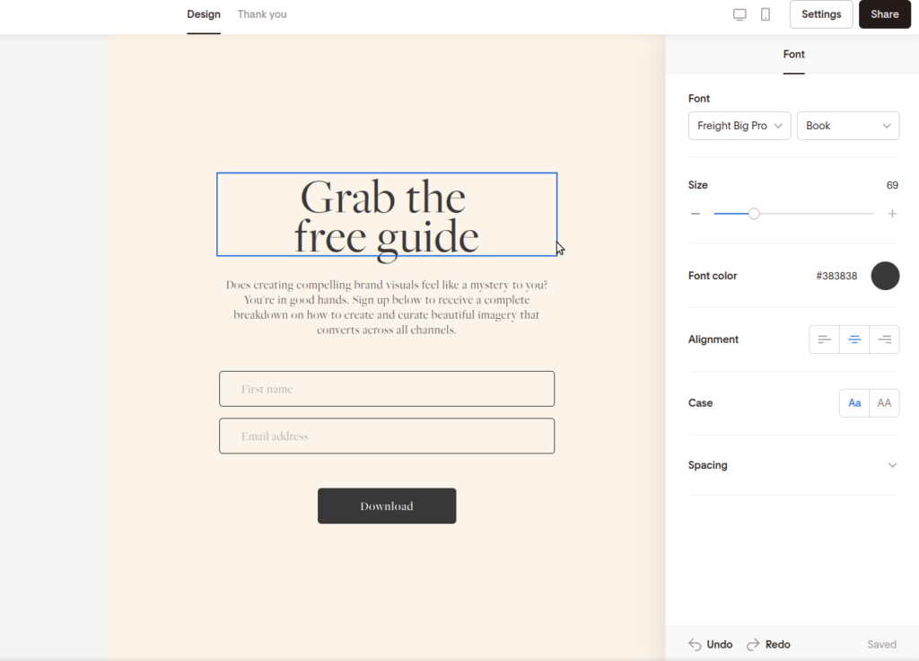Click the Email address field

pos(387,436)
